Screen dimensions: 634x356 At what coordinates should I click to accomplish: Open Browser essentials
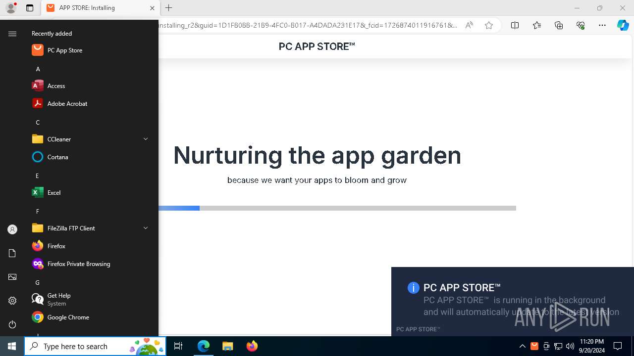pos(581,25)
